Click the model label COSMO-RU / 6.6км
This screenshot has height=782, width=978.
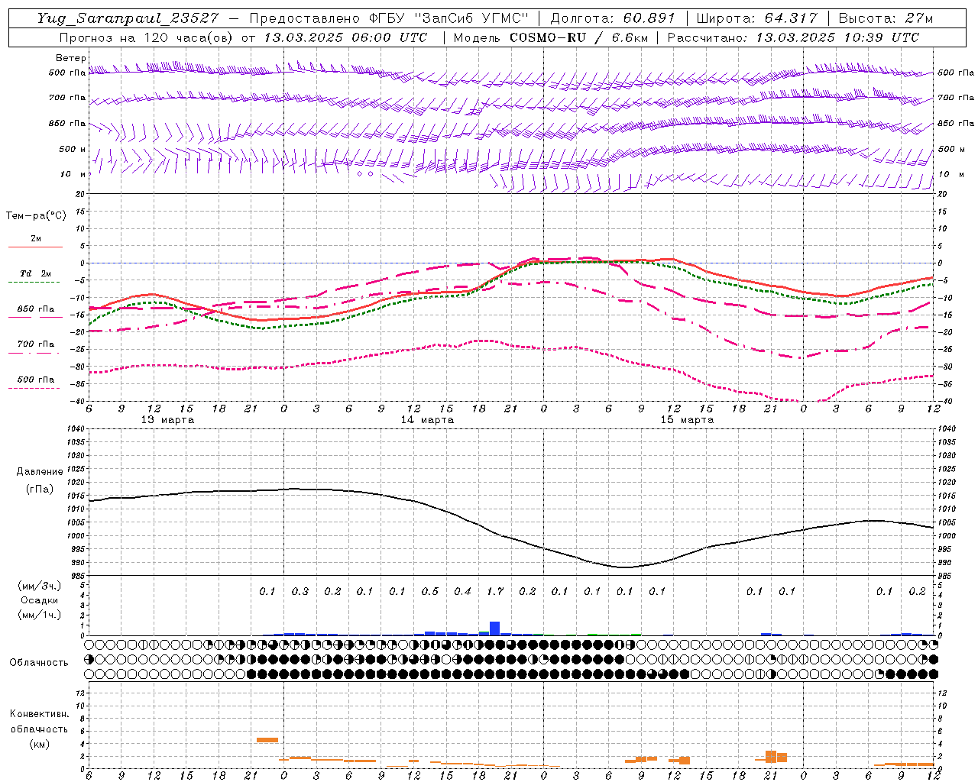click(579, 37)
